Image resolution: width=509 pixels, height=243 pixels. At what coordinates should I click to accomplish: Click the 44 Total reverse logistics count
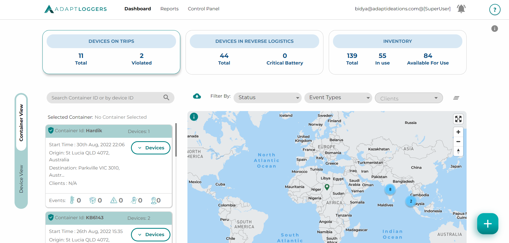coord(224,59)
